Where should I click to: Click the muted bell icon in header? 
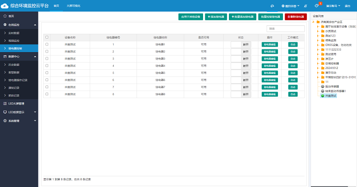coord(306,6)
